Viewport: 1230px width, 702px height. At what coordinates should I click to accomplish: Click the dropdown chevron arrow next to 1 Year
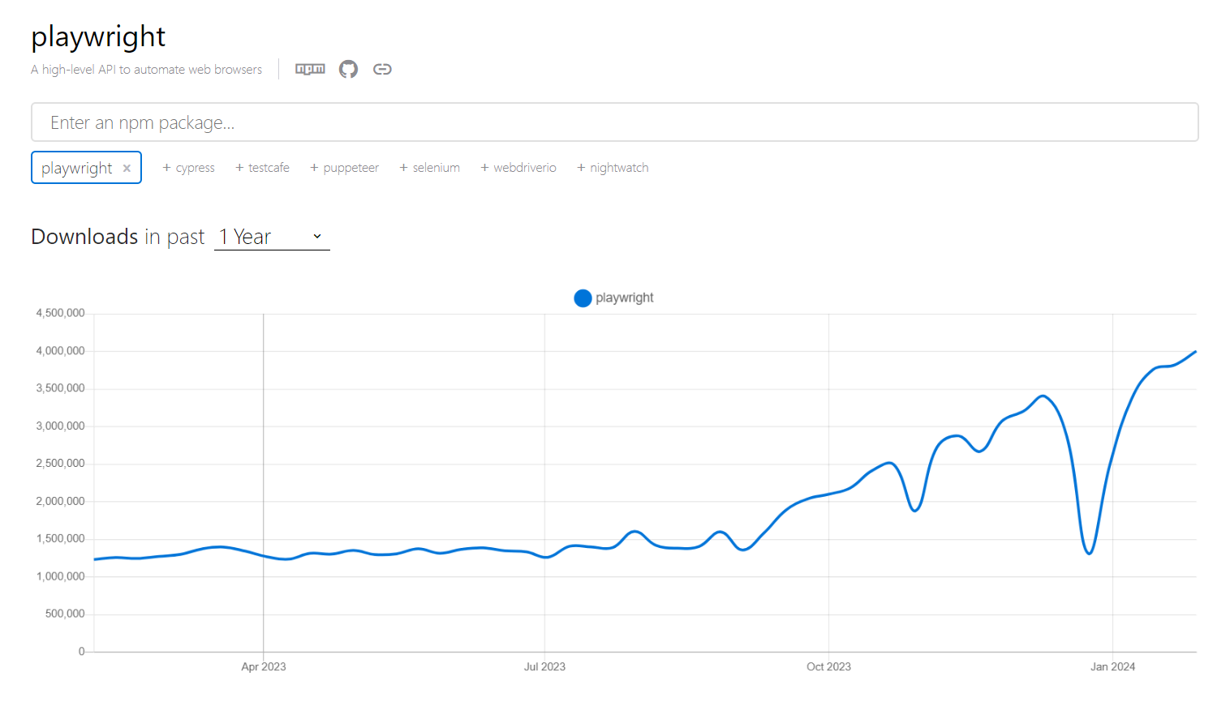pyautogui.click(x=317, y=237)
